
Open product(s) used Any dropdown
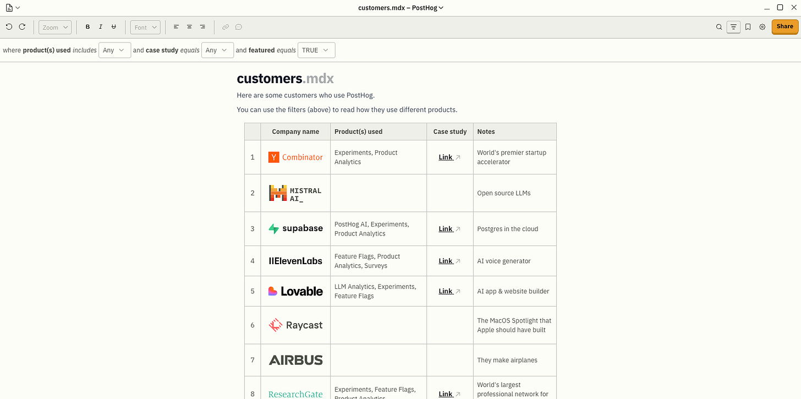click(x=115, y=50)
